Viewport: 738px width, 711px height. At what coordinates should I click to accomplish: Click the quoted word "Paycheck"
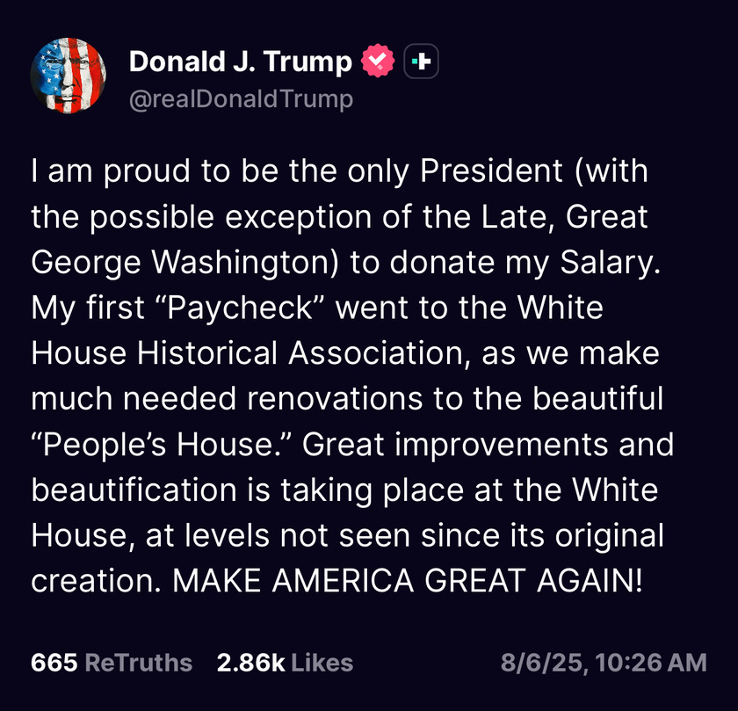pos(241,308)
